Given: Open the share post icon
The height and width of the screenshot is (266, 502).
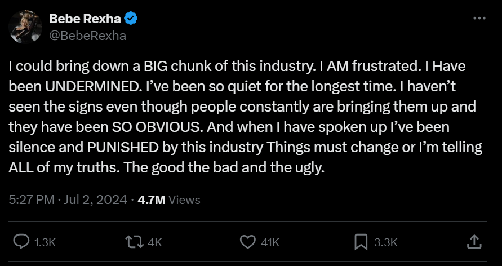Looking at the screenshot, I should point(475,242).
